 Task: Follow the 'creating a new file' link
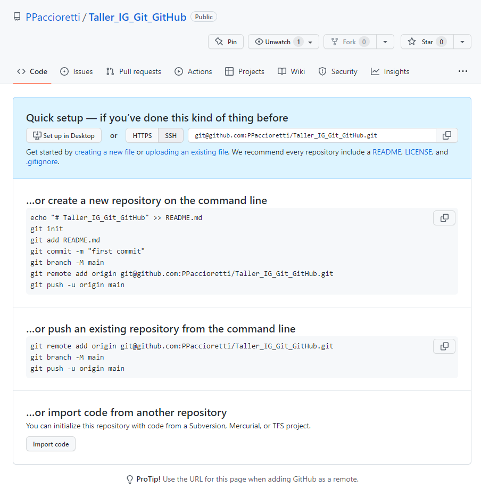tap(104, 152)
